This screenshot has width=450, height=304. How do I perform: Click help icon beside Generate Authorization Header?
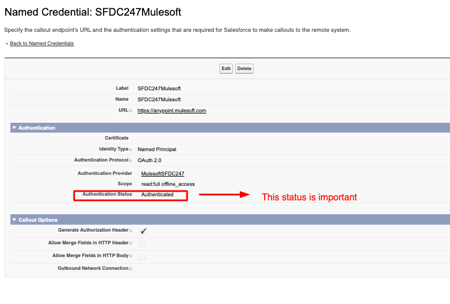(130, 230)
